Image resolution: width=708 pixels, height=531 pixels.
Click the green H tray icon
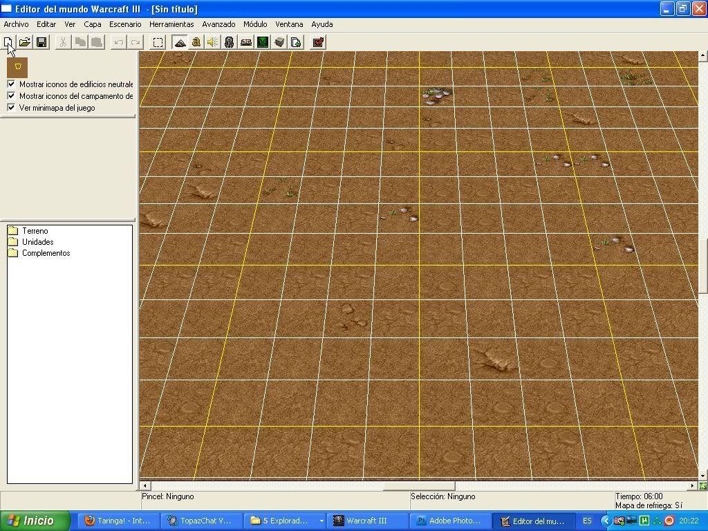(x=644, y=521)
